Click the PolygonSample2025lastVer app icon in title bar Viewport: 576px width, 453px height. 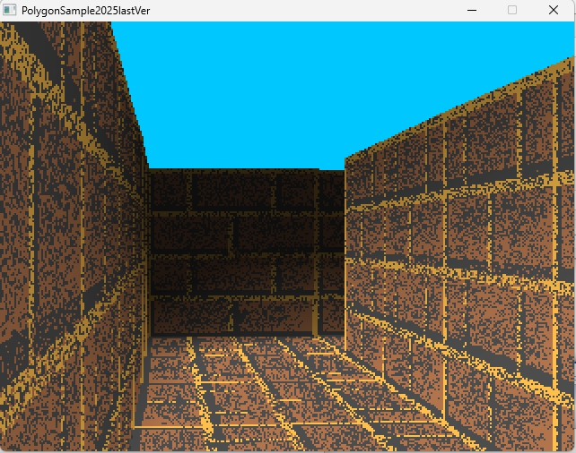click(x=10, y=10)
